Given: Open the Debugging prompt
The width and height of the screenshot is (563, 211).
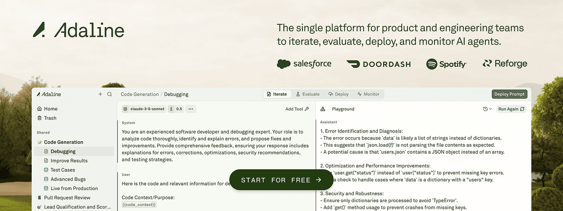Looking at the screenshot, I should (74, 151).
